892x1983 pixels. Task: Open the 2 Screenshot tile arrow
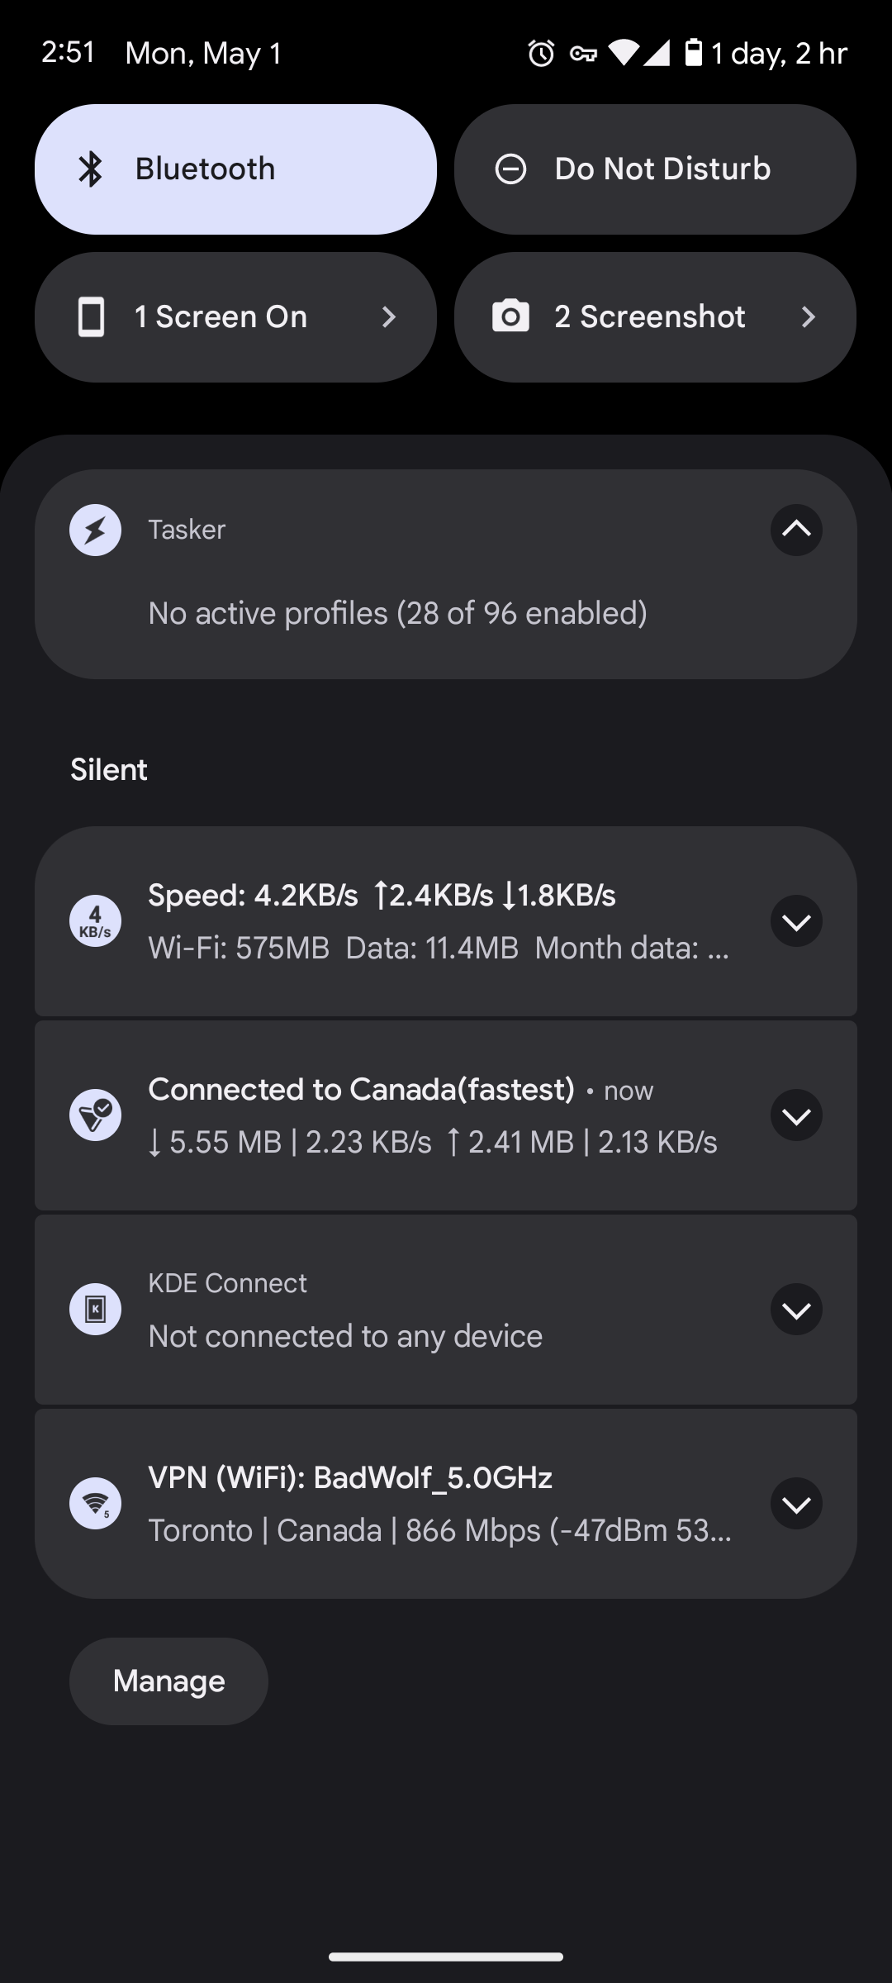(x=809, y=317)
